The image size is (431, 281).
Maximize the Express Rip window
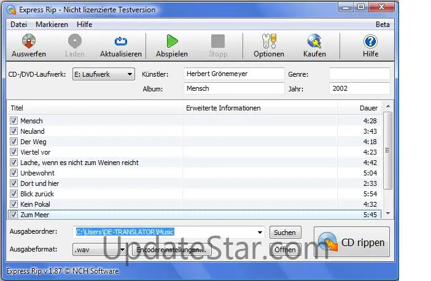pos(360,7)
